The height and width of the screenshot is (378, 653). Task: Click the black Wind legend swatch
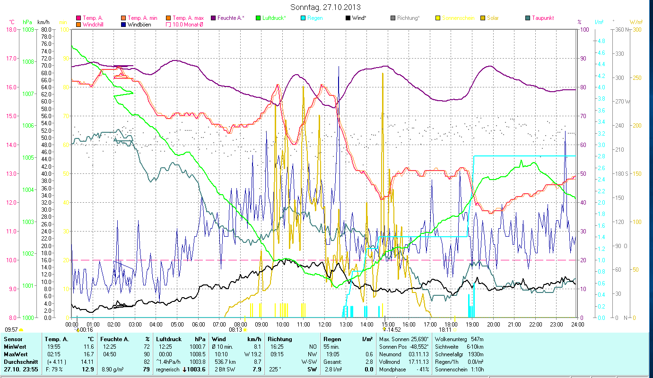[348, 18]
